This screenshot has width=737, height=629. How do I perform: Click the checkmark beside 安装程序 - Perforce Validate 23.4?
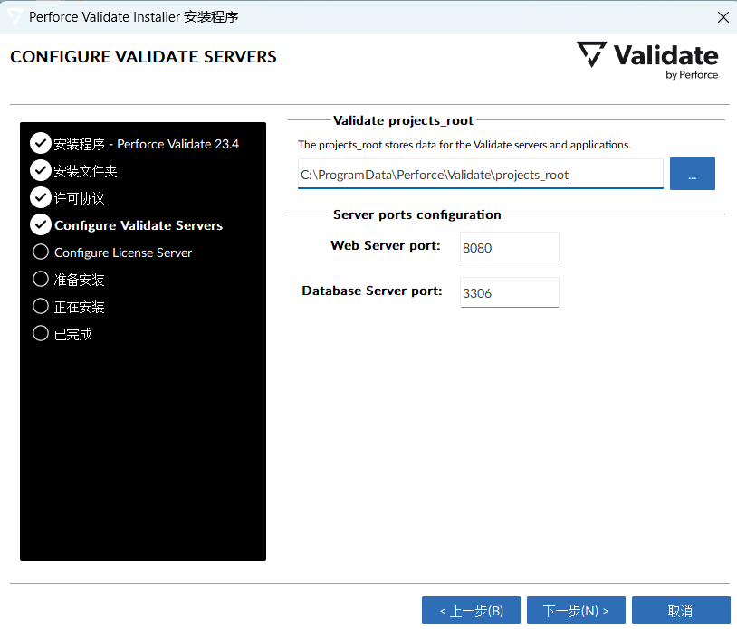[40, 143]
